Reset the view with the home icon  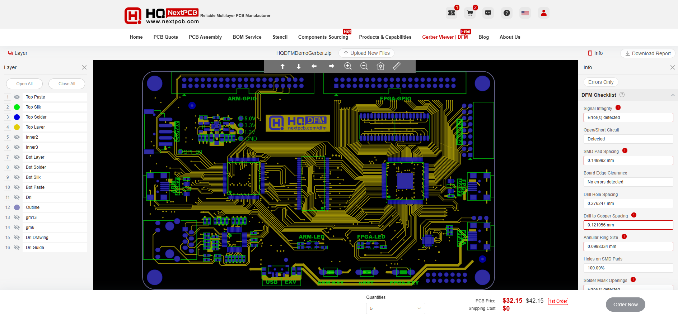click(x=380, y=66)
